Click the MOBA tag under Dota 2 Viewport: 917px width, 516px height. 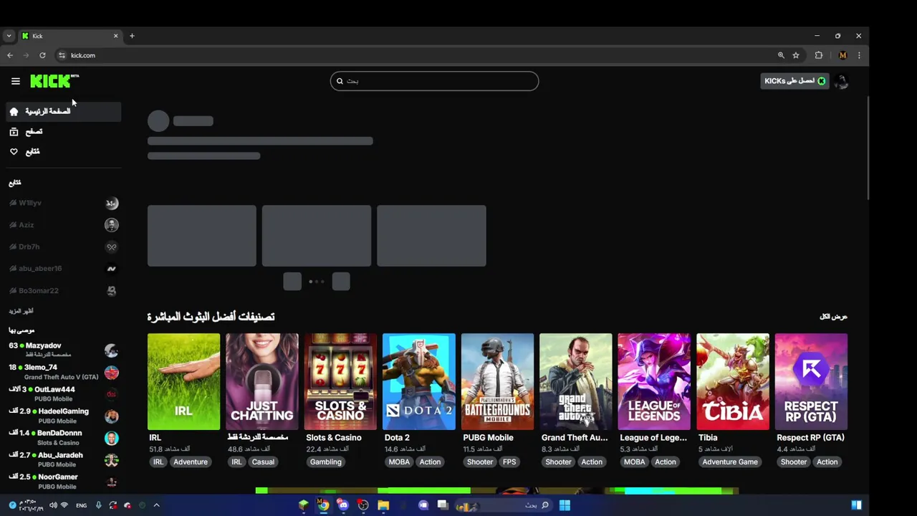pyautogui.click(x=399, y=462)
